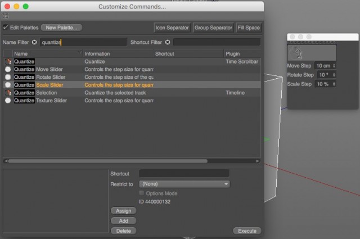Click the New Palette... button
Viewport: 360px width, 239px height.
click(x=61, y=28)
